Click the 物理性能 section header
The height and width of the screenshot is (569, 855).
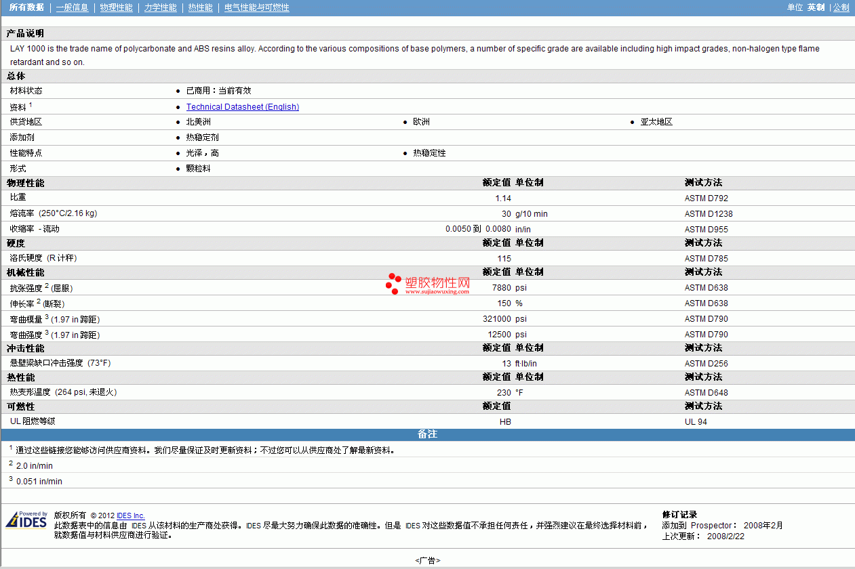coord(25,183)
